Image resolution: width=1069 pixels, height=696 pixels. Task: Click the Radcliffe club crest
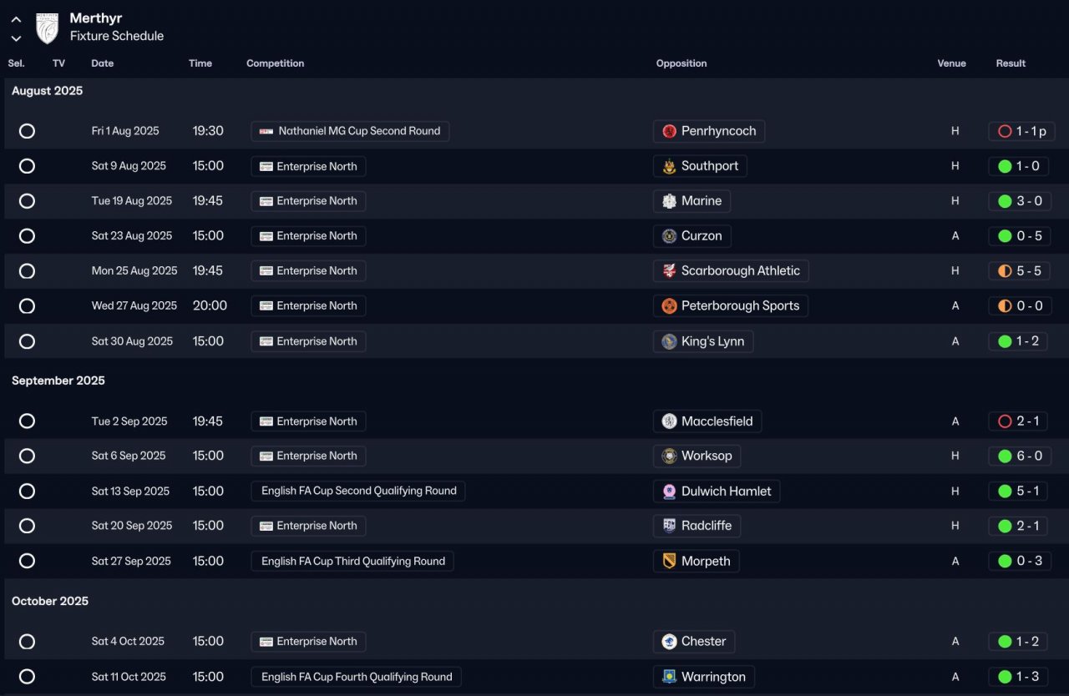(x=669, y=527)
